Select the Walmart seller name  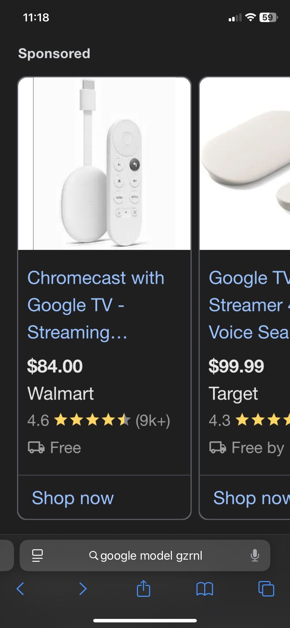61,393
